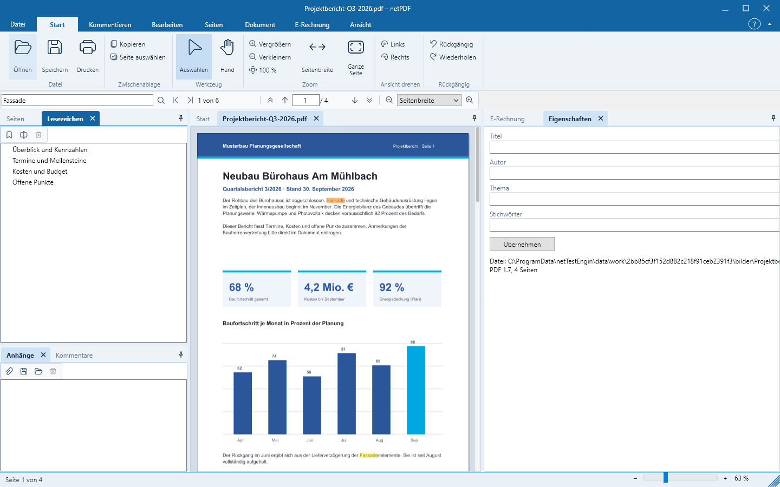Open bookmark Termine und Meilensteine

pyautogui.click(x=49, y=161)
